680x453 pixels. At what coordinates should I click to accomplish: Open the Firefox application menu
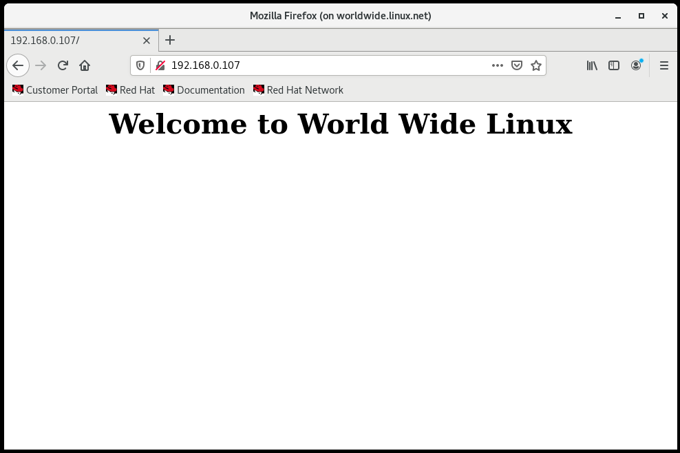click(663, 65)
